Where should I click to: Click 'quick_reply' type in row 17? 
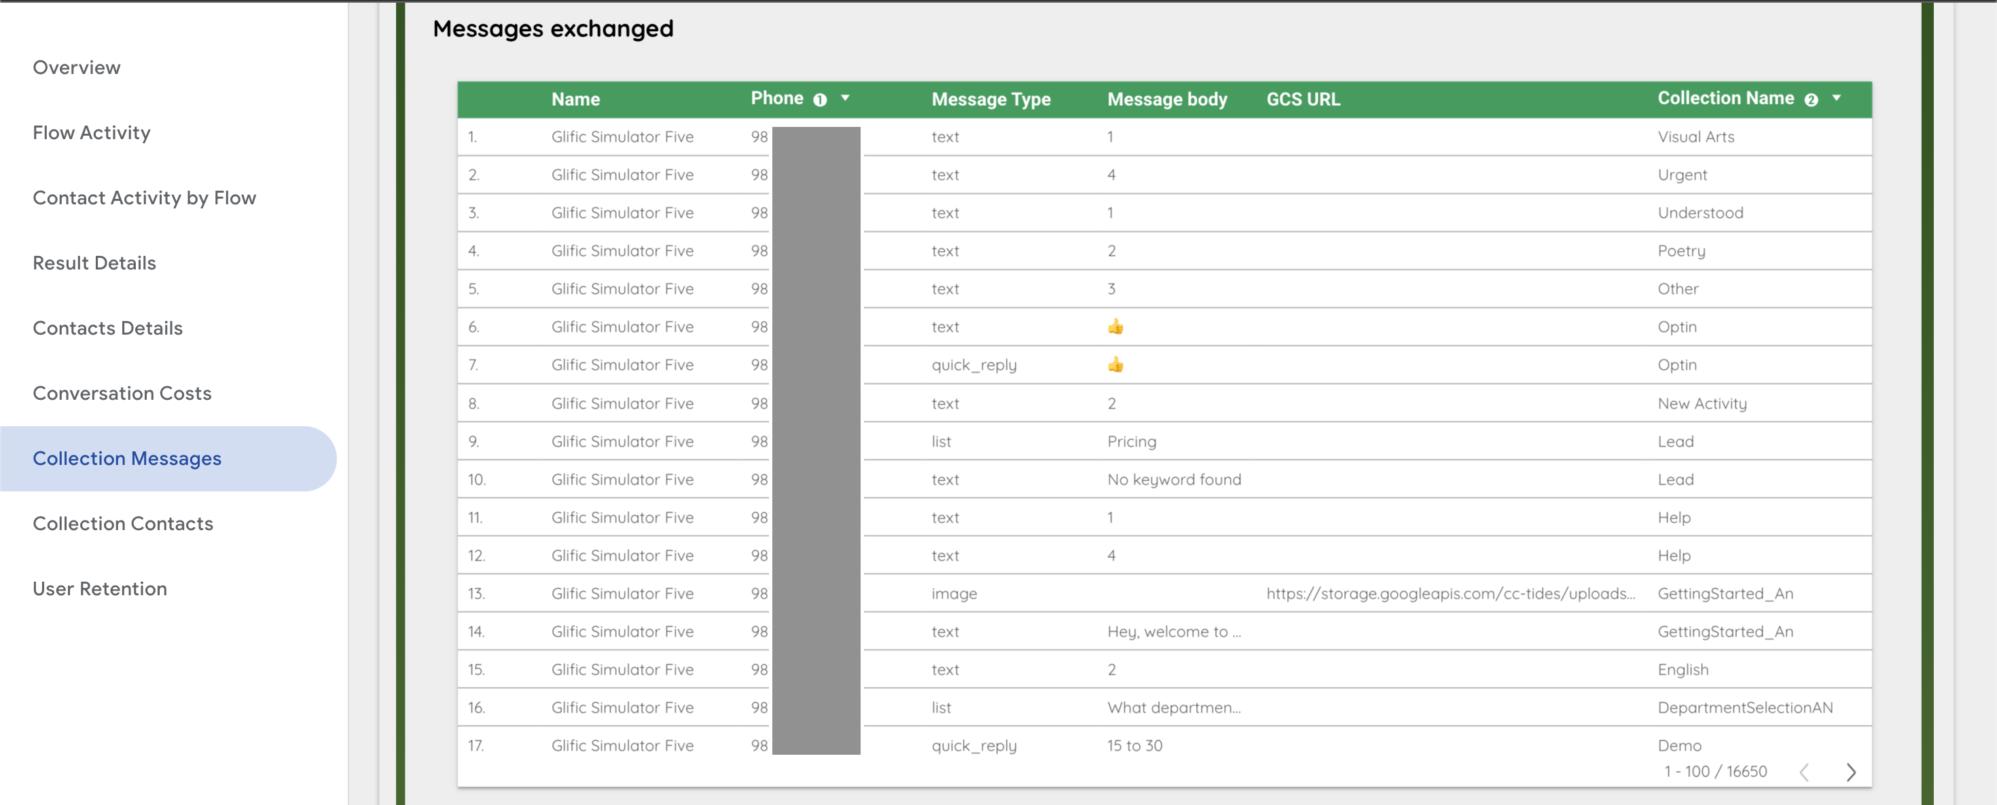coord(973,745)
